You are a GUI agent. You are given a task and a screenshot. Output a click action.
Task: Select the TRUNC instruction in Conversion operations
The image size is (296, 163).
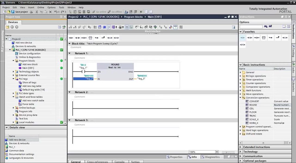tap(253, 116)
